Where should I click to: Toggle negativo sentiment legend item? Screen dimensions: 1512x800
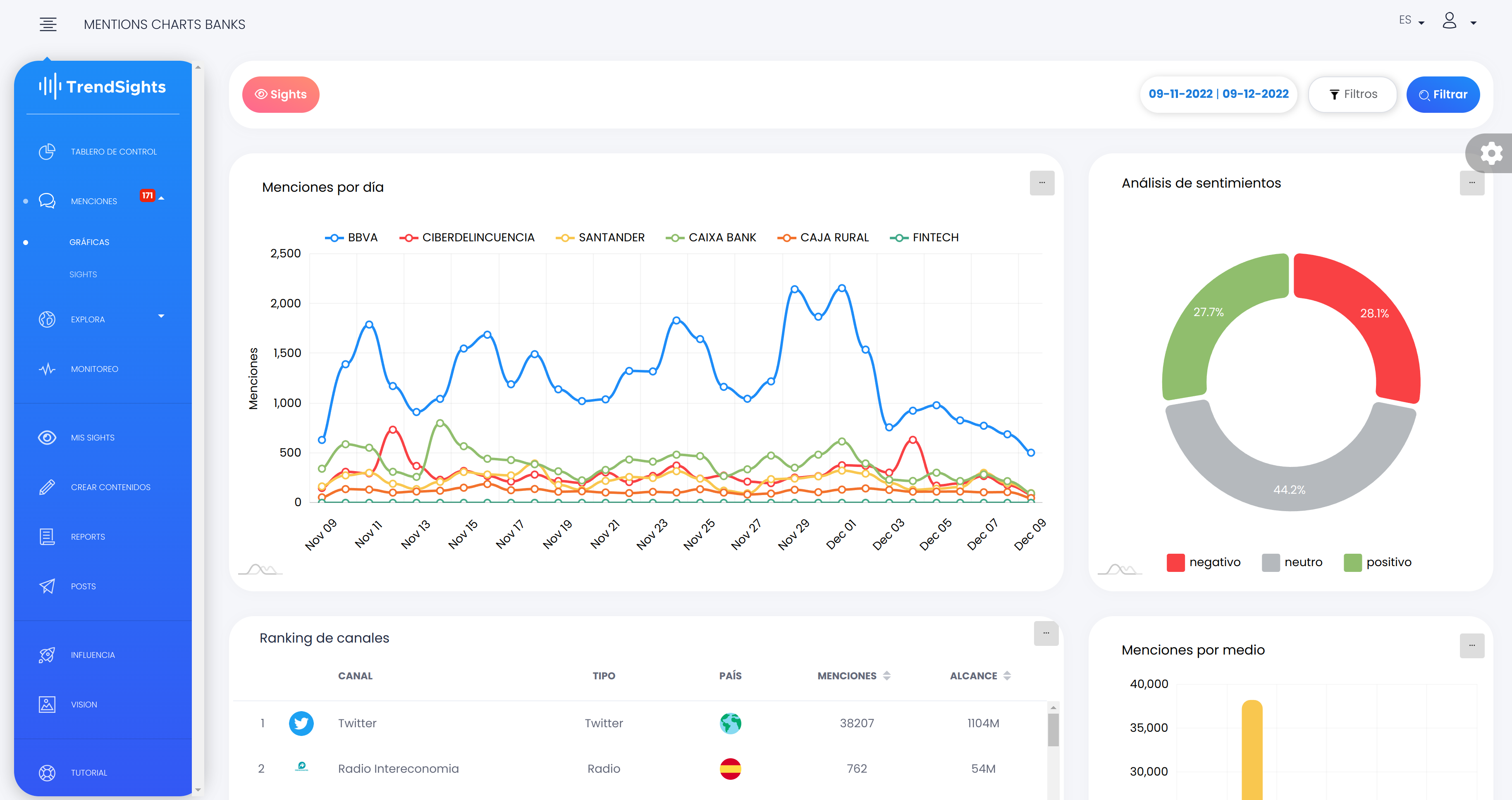coord(1204,562)
